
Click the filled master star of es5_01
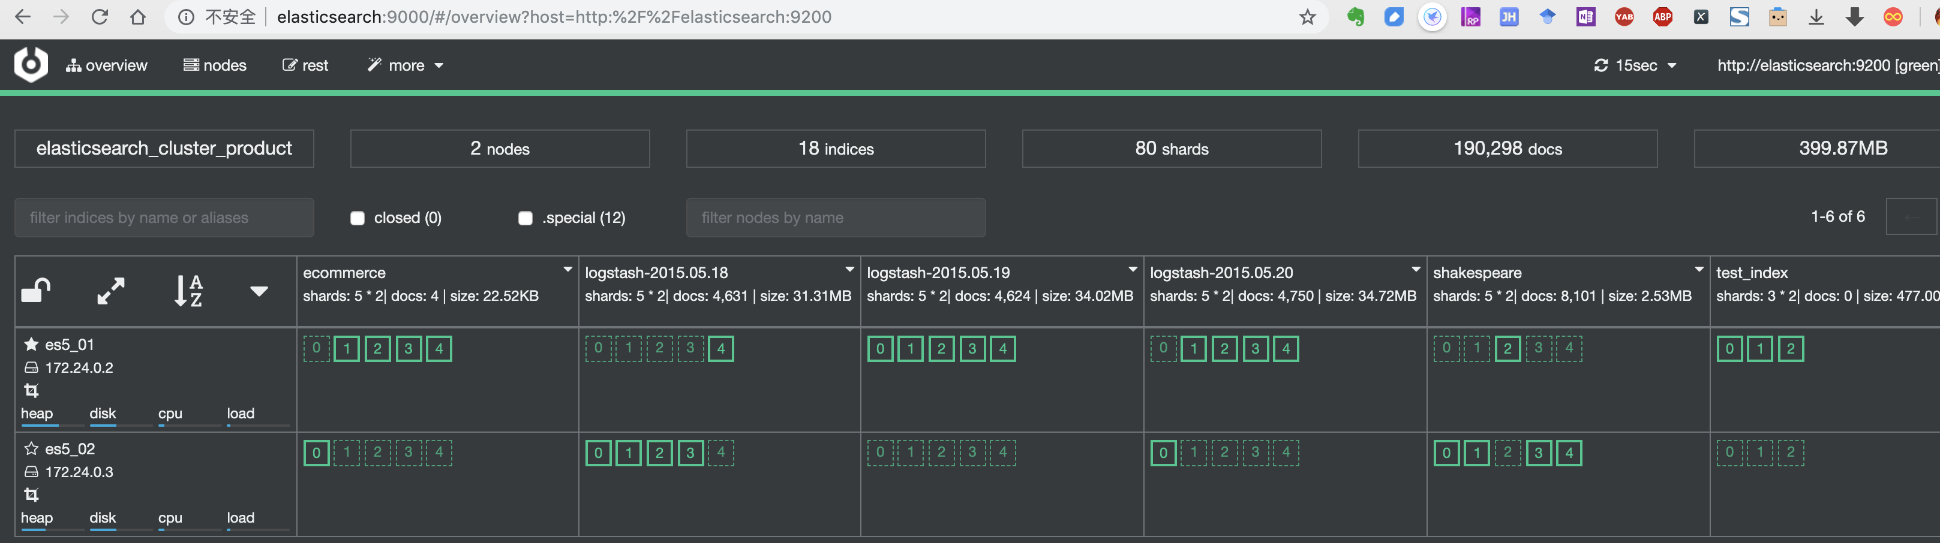tap(31, 343)
